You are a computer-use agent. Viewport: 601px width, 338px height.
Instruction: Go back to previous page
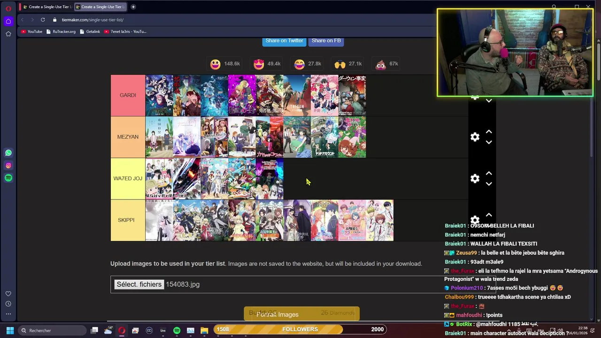22,20
